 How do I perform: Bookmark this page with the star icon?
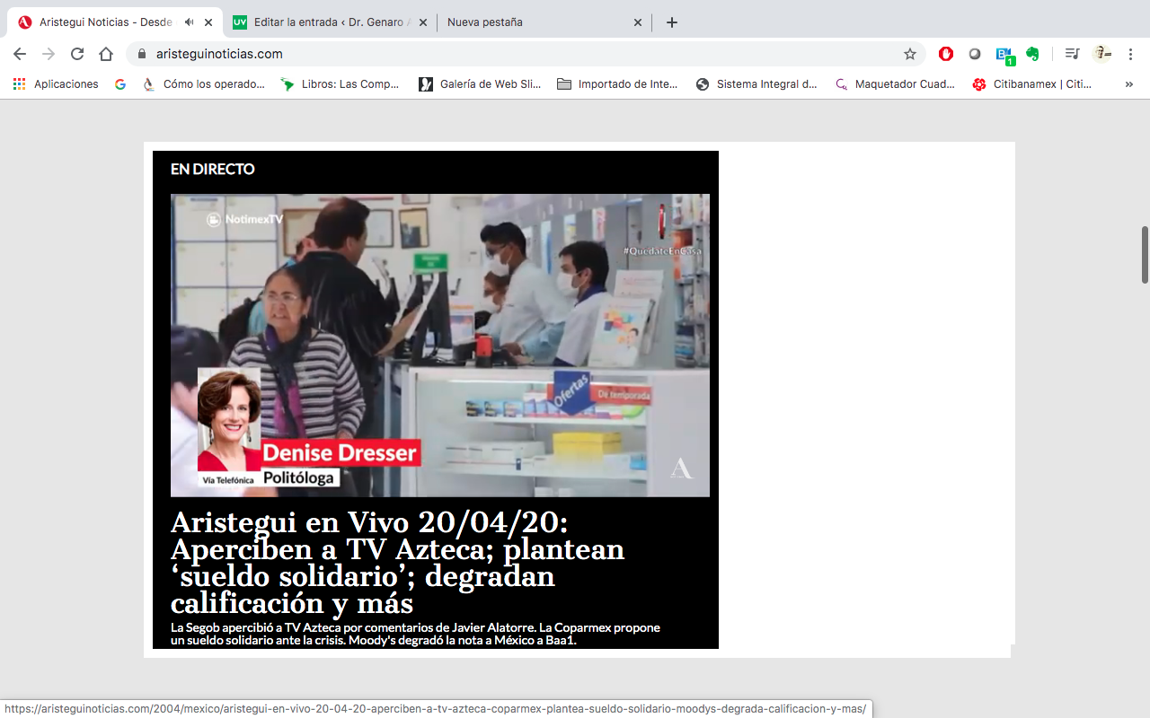pos(910,54)
